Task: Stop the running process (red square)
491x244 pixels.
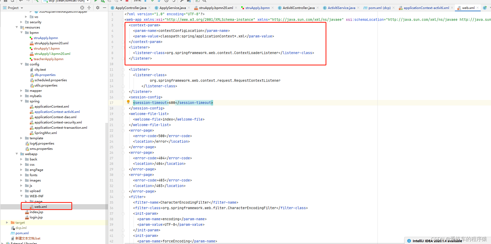Action: pyautogui.click(x=127, y=1)
